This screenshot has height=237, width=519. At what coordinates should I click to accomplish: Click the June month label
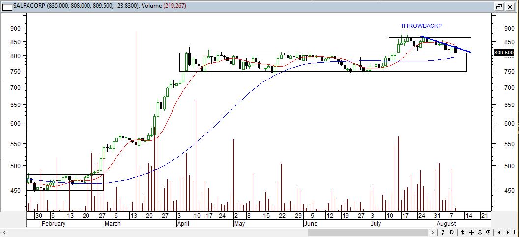pyautogui.click(x=311, y=224)
